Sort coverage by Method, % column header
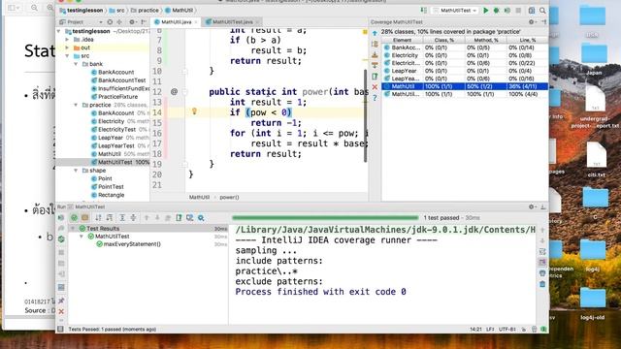The image size is (621, 349). pyautogui.click(x=486, y=40)
